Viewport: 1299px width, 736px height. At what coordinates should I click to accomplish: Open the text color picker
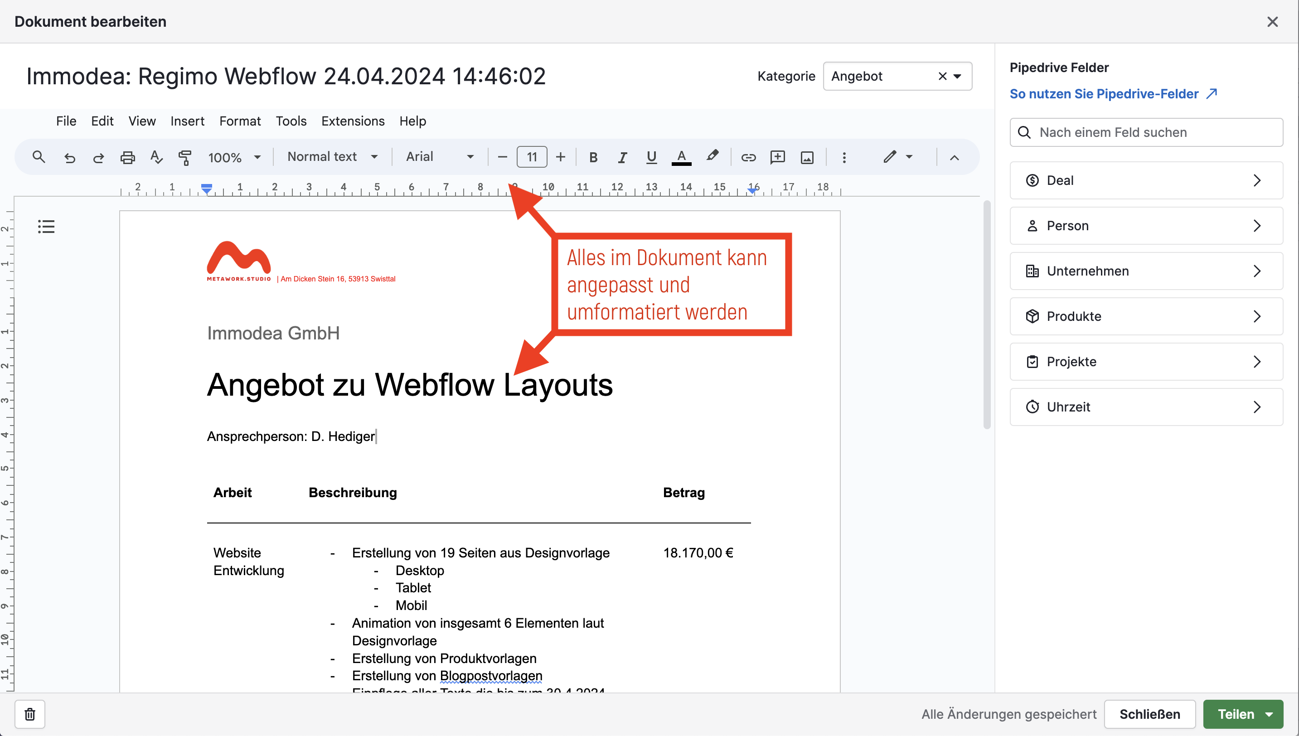681,157
